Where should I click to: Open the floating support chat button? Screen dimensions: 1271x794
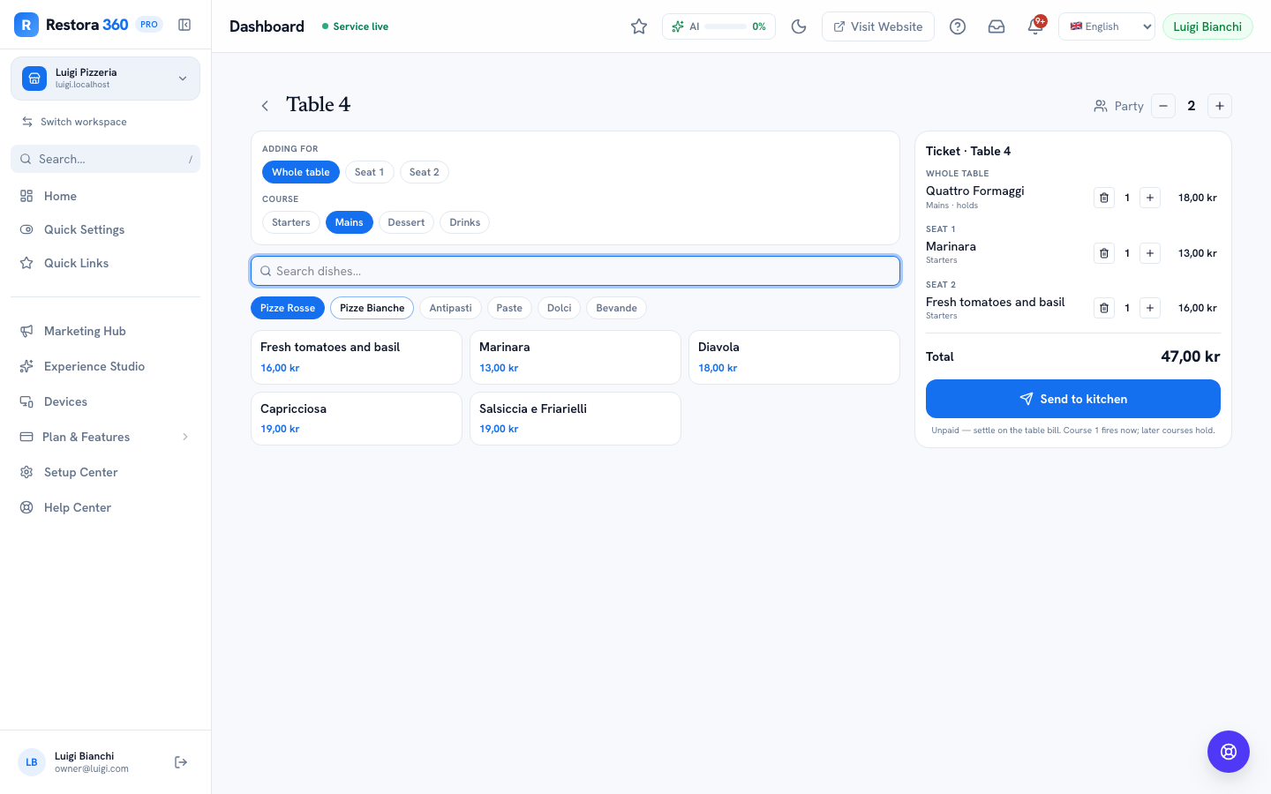coord(1229,752)
